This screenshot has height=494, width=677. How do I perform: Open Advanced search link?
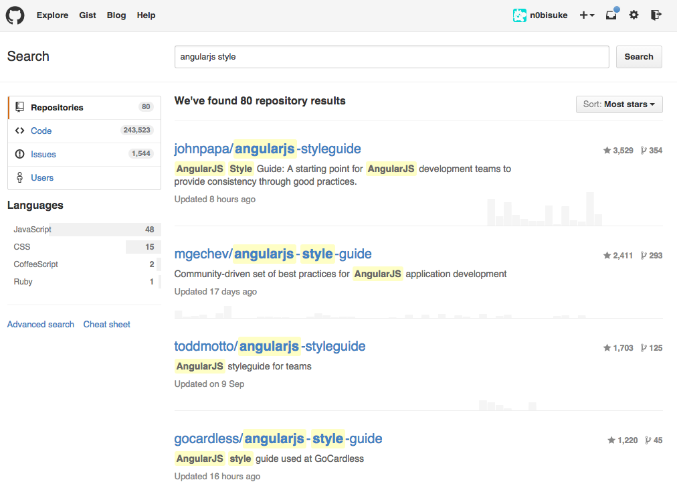(x=41, y=324)
